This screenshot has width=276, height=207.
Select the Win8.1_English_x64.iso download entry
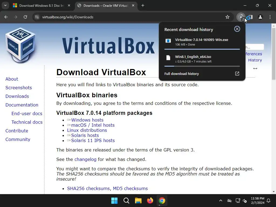tap(202, 59)
